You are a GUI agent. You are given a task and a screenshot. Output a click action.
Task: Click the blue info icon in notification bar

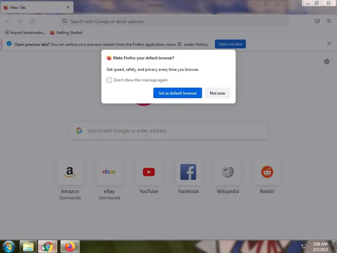(x=9, y=44)
